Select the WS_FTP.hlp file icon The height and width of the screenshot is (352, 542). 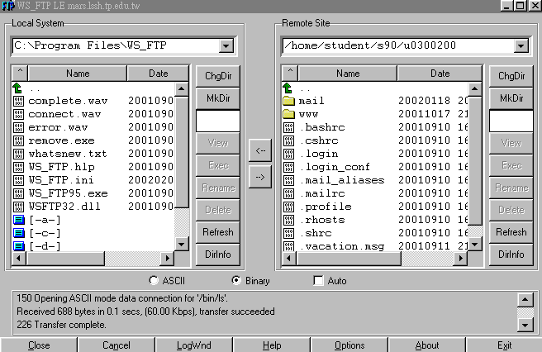pyautogui.click(x=18, y=167)
